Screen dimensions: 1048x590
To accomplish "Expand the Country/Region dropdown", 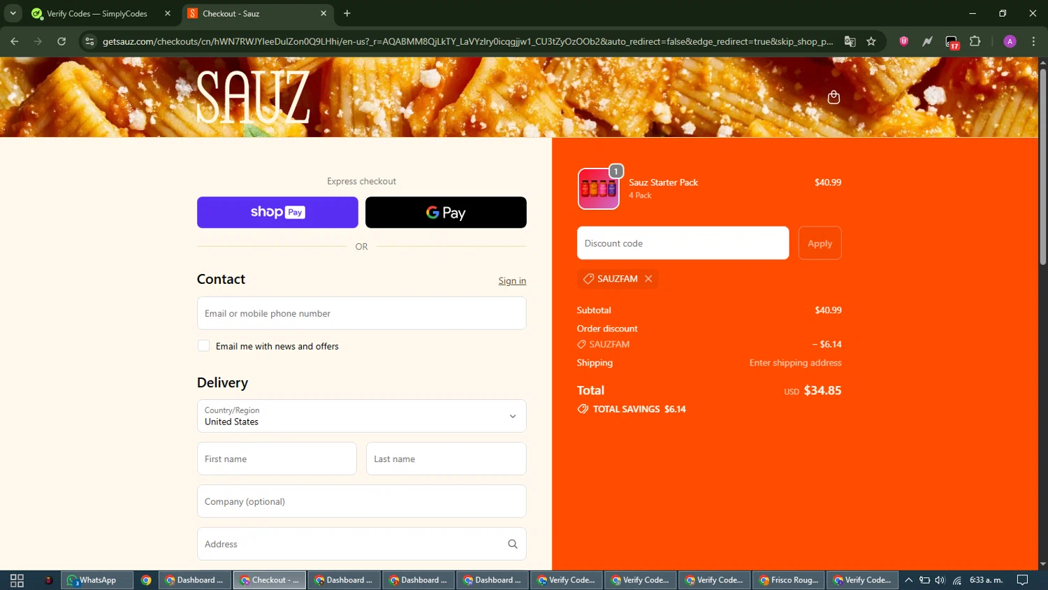I will pyautogui.click(x=361, y=416).
